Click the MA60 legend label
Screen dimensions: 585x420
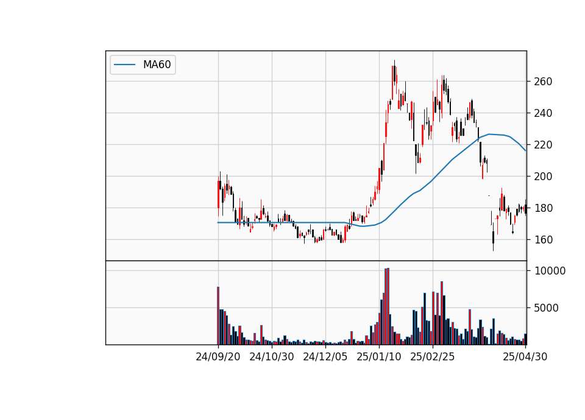tap(157, 65)
